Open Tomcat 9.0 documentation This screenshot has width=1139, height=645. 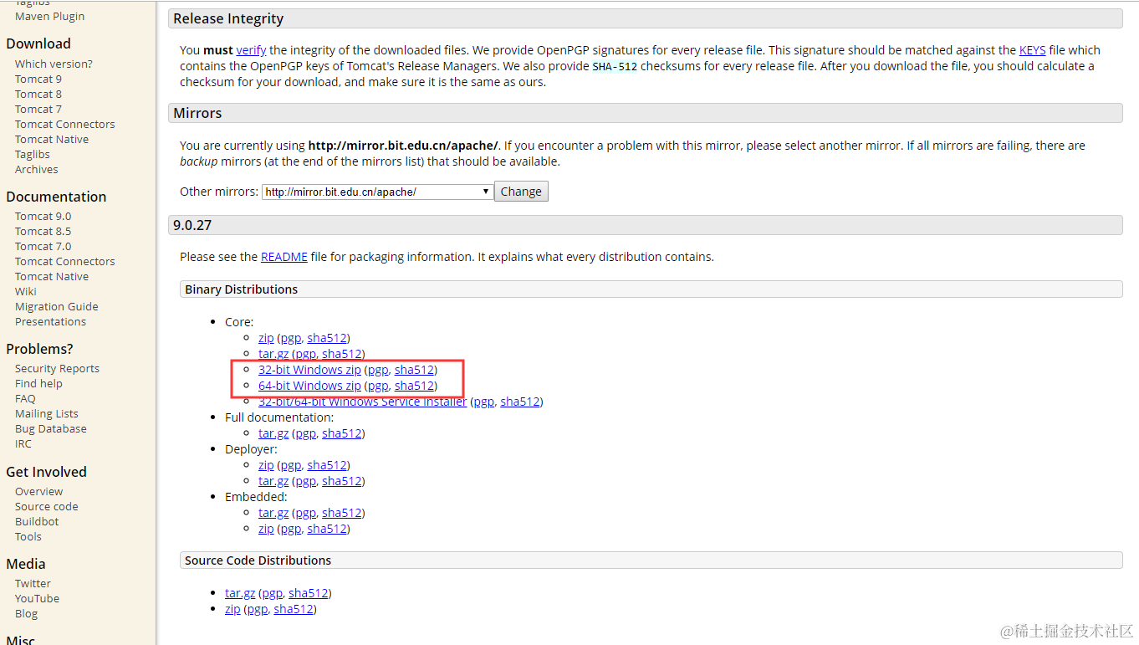tap(43, 216)
